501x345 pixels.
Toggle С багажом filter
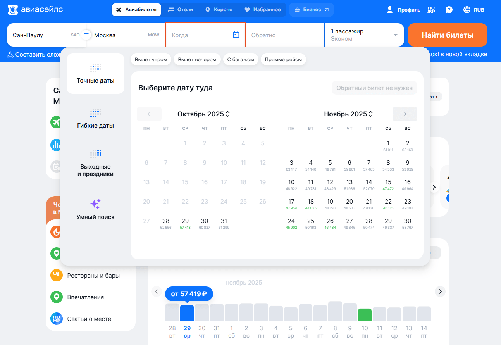[x=241, y=59]
